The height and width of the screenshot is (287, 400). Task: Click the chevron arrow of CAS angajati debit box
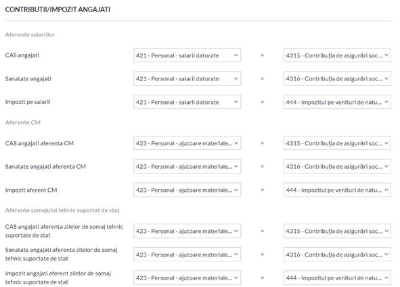(236, 55)
